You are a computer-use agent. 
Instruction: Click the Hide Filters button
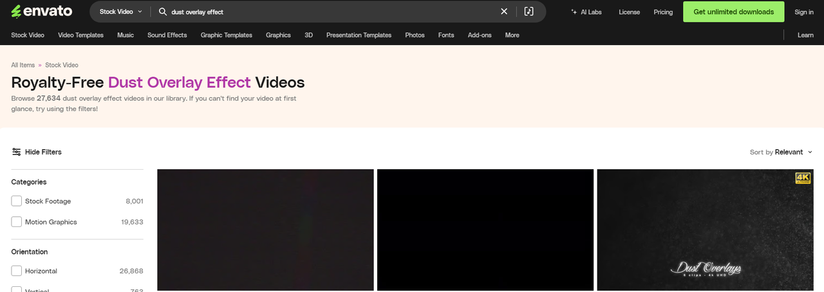[37, 152]
